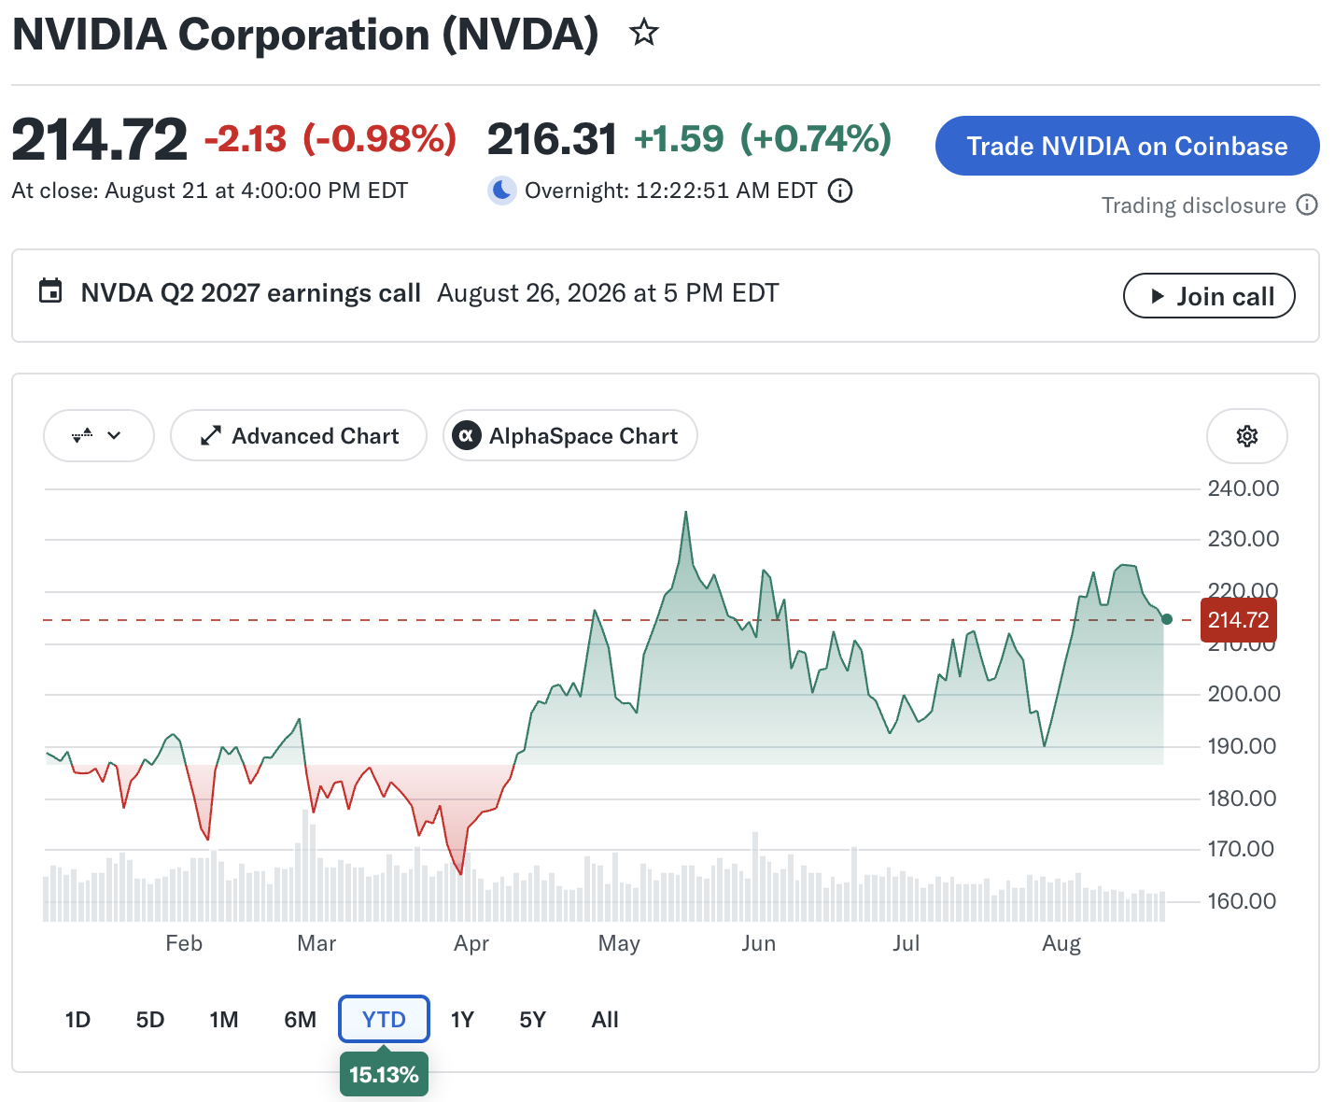Viewport: 1335px width, 1102px height.
Task: Click the AlphaSpace logo icon
Action: click(466, 436)
